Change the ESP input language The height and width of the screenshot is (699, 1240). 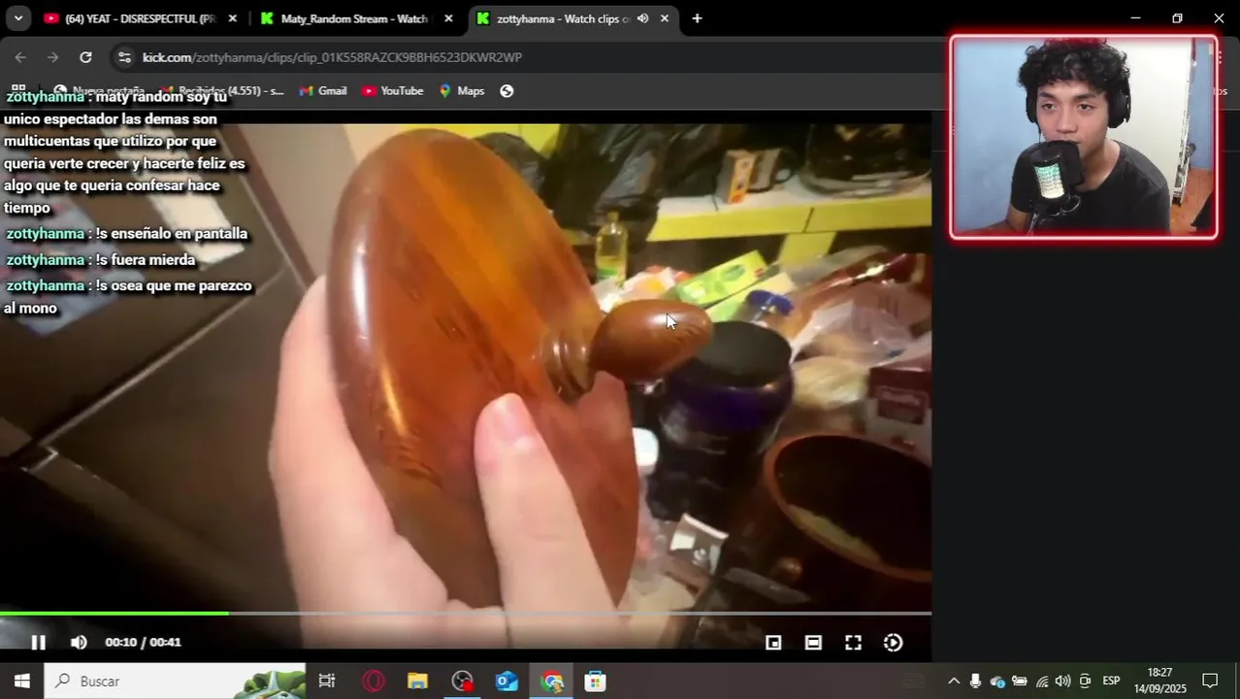pyautogui.click(x=1112, y=681)
